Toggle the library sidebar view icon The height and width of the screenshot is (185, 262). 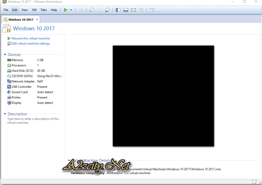click(118, 10)
